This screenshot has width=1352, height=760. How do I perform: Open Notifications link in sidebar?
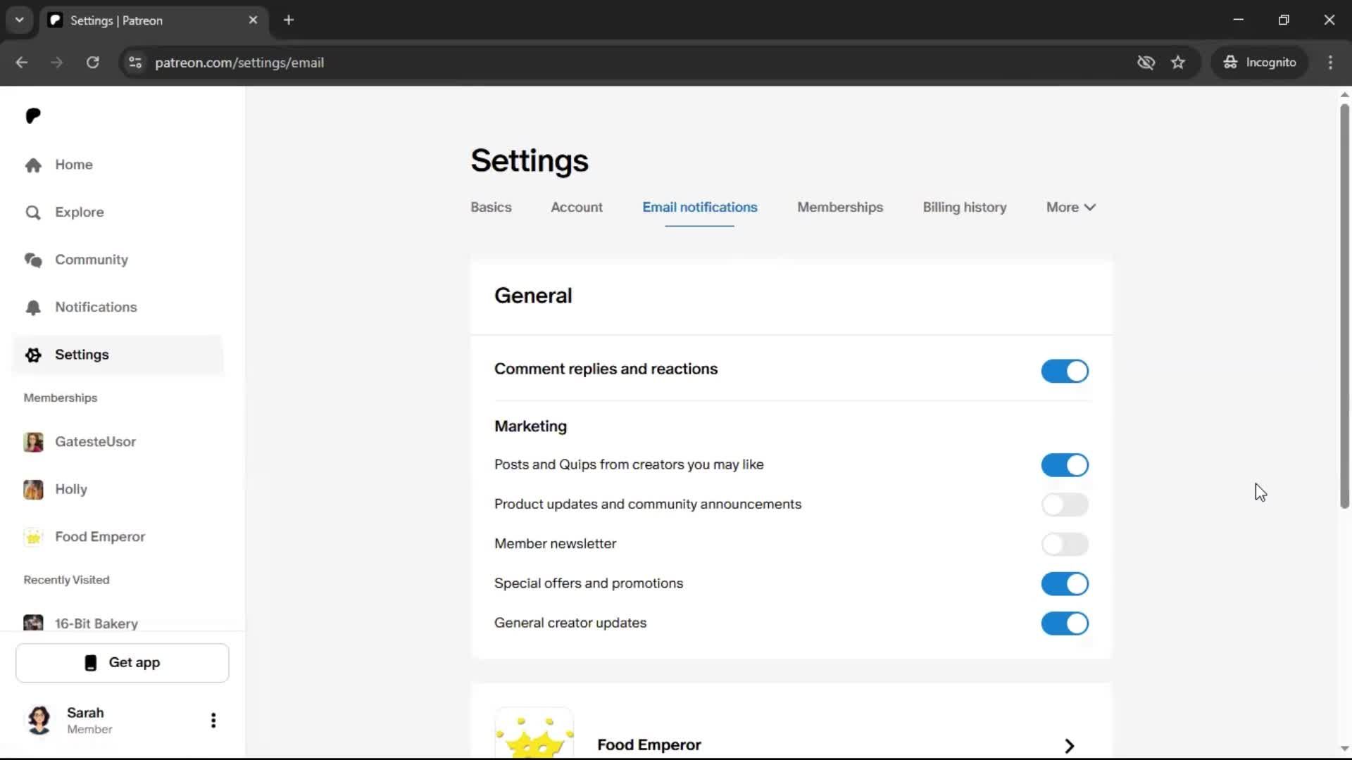[96, 308]
